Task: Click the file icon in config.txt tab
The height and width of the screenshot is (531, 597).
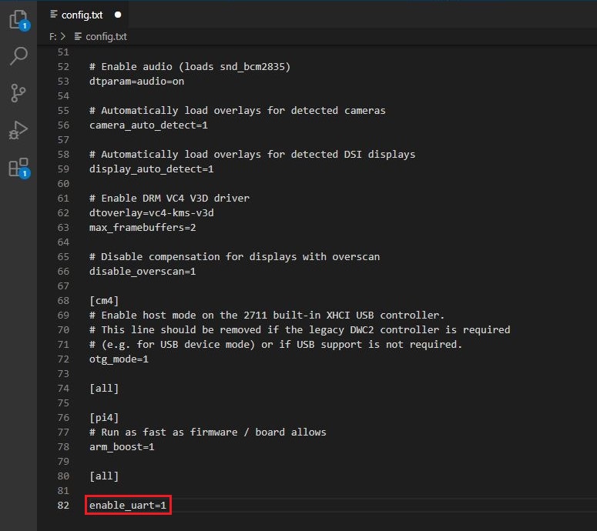Action: coord(53,15)
